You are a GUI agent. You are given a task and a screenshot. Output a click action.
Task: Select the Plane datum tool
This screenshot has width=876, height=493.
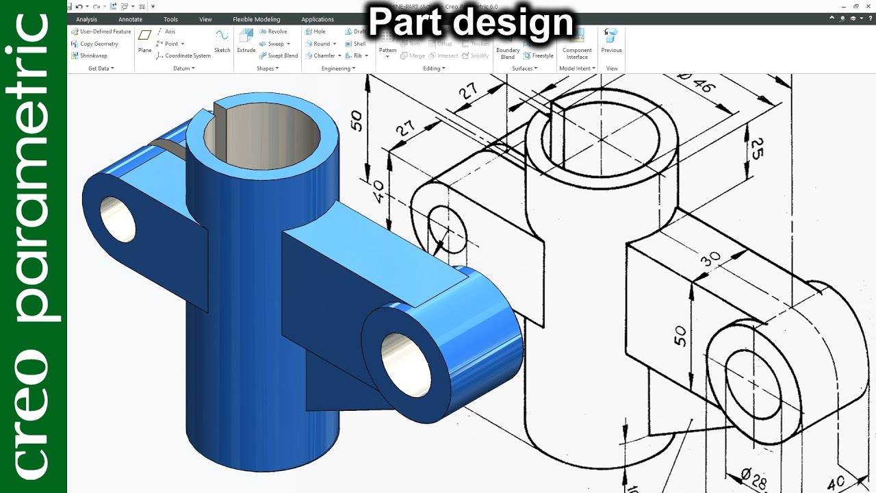click(144, 41)
